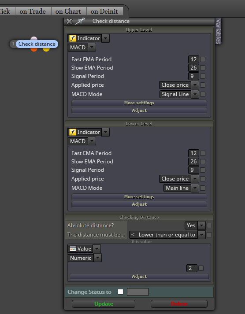
Task: Open Upper Level Indicator type dropdown
Action: click(x=106, y=38)
